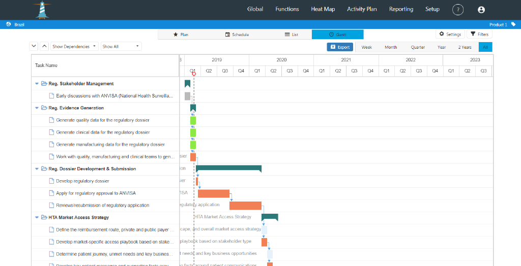Viewport: 521px width, 266px height.
Task: Click the lighthouse logo icon
Action: 41,10
